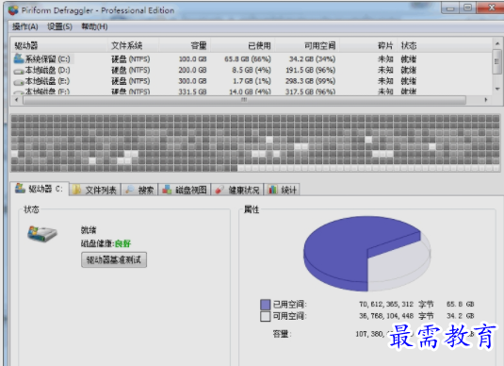Viewport: 504px width, 366px height.
Task: Switch to the 驱动器 C: tab
Action: [40, 189]
